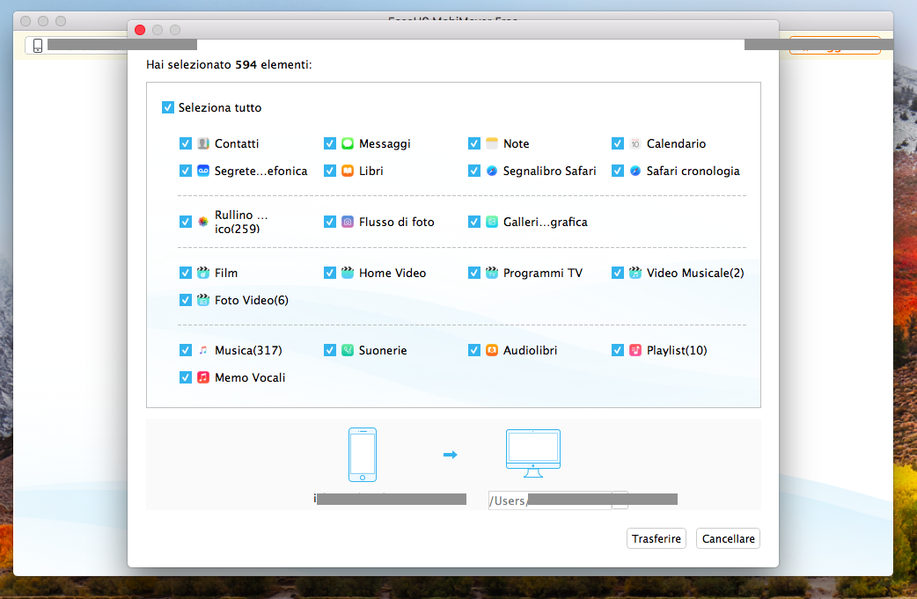The image size is (917, 599).
Task: Click the orange Libri books icon
Action: pos(348,171)
